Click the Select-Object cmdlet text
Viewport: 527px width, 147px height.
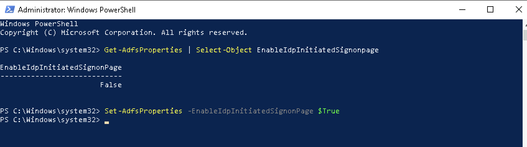click(x=224, y=50)
